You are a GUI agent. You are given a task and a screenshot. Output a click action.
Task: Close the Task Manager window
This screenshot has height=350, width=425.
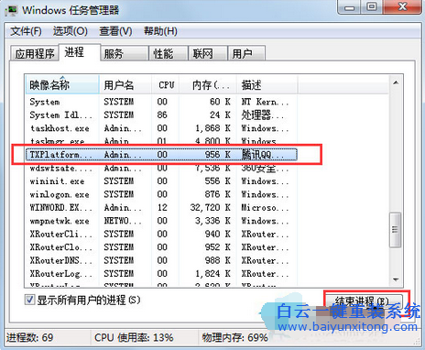(402, 6)
